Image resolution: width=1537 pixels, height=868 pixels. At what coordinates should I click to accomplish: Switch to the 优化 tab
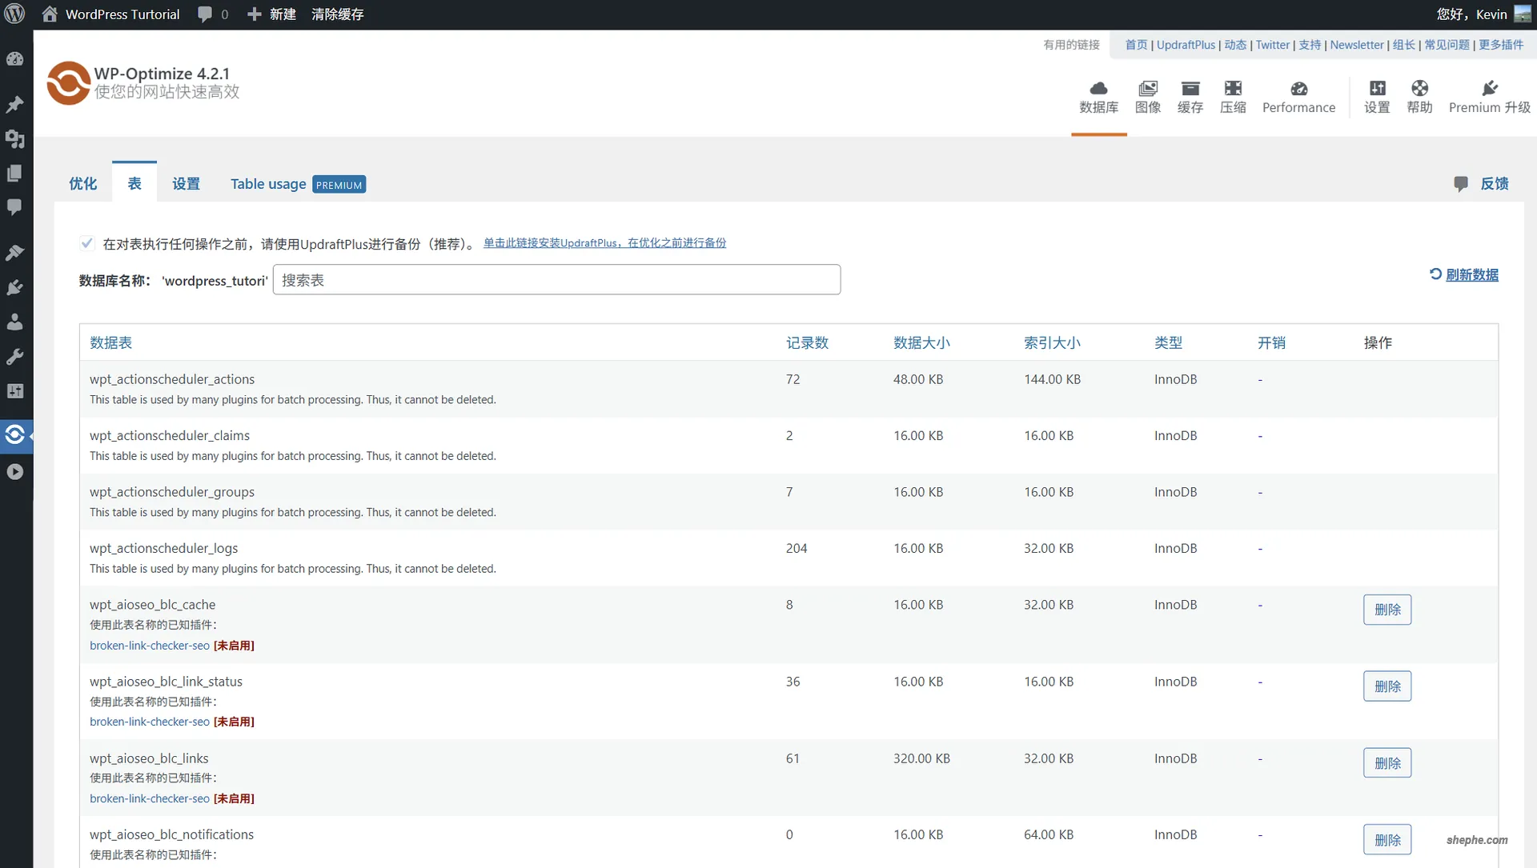82,183
